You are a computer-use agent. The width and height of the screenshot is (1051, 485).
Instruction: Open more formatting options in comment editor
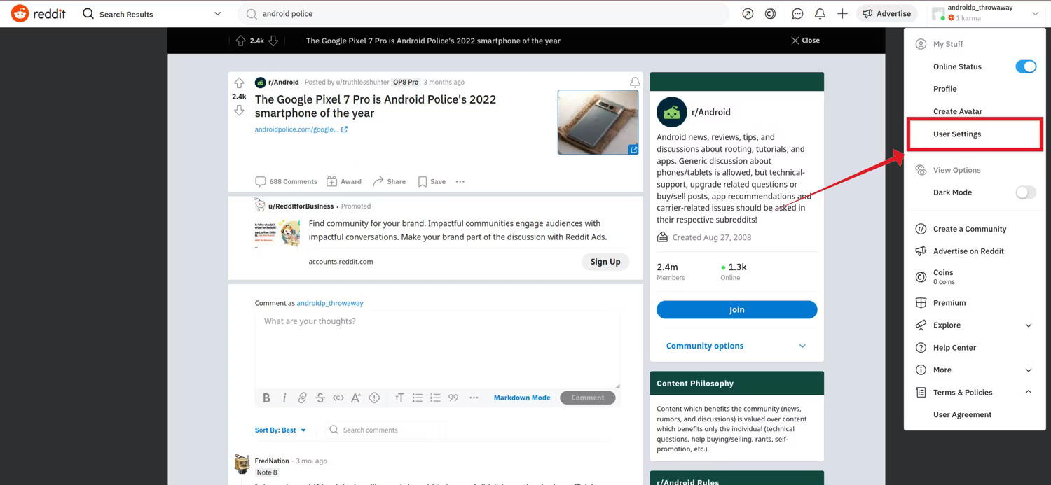[x=474, y=398]
